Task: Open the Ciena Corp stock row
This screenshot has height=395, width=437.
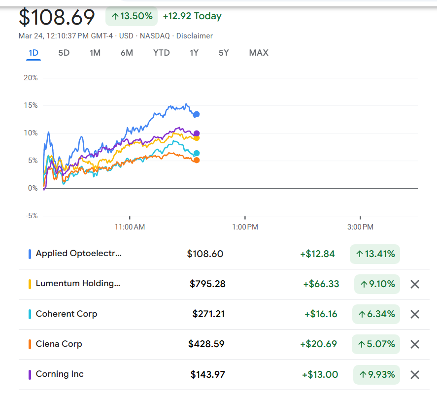Action: [x=224, y=344]
